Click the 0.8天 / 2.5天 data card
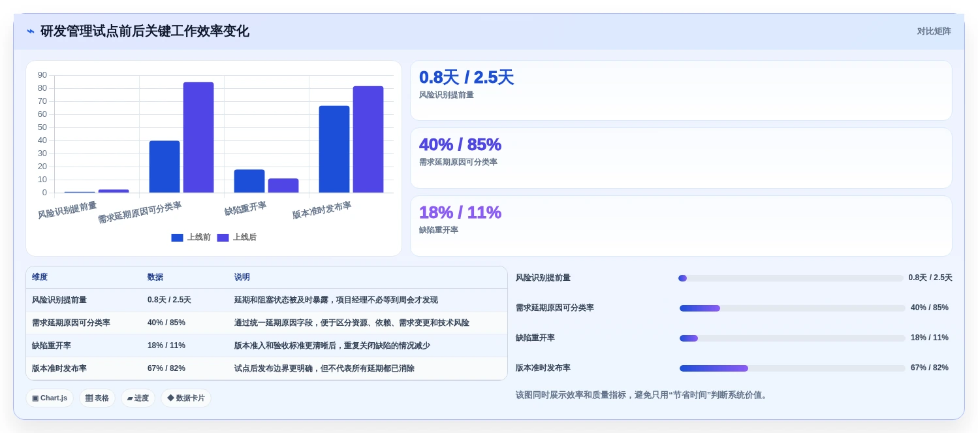Screen dimensions: 978x433 pyautogui.click(x=681, y=91)
